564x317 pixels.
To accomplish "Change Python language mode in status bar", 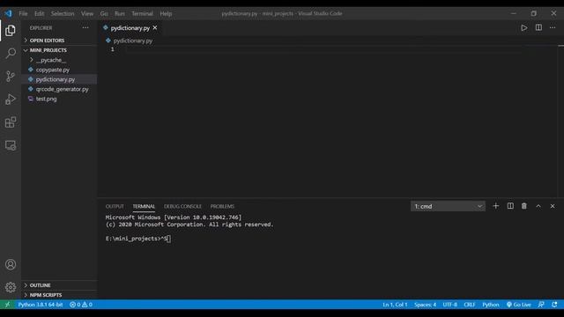I will coord(491,305).
